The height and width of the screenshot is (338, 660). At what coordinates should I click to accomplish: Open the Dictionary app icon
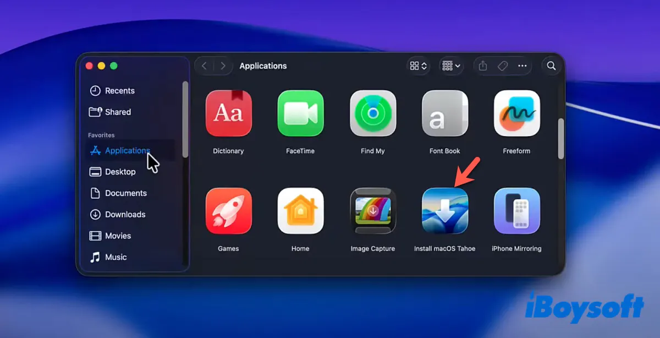pyautogui.click(x=229, y=113)
